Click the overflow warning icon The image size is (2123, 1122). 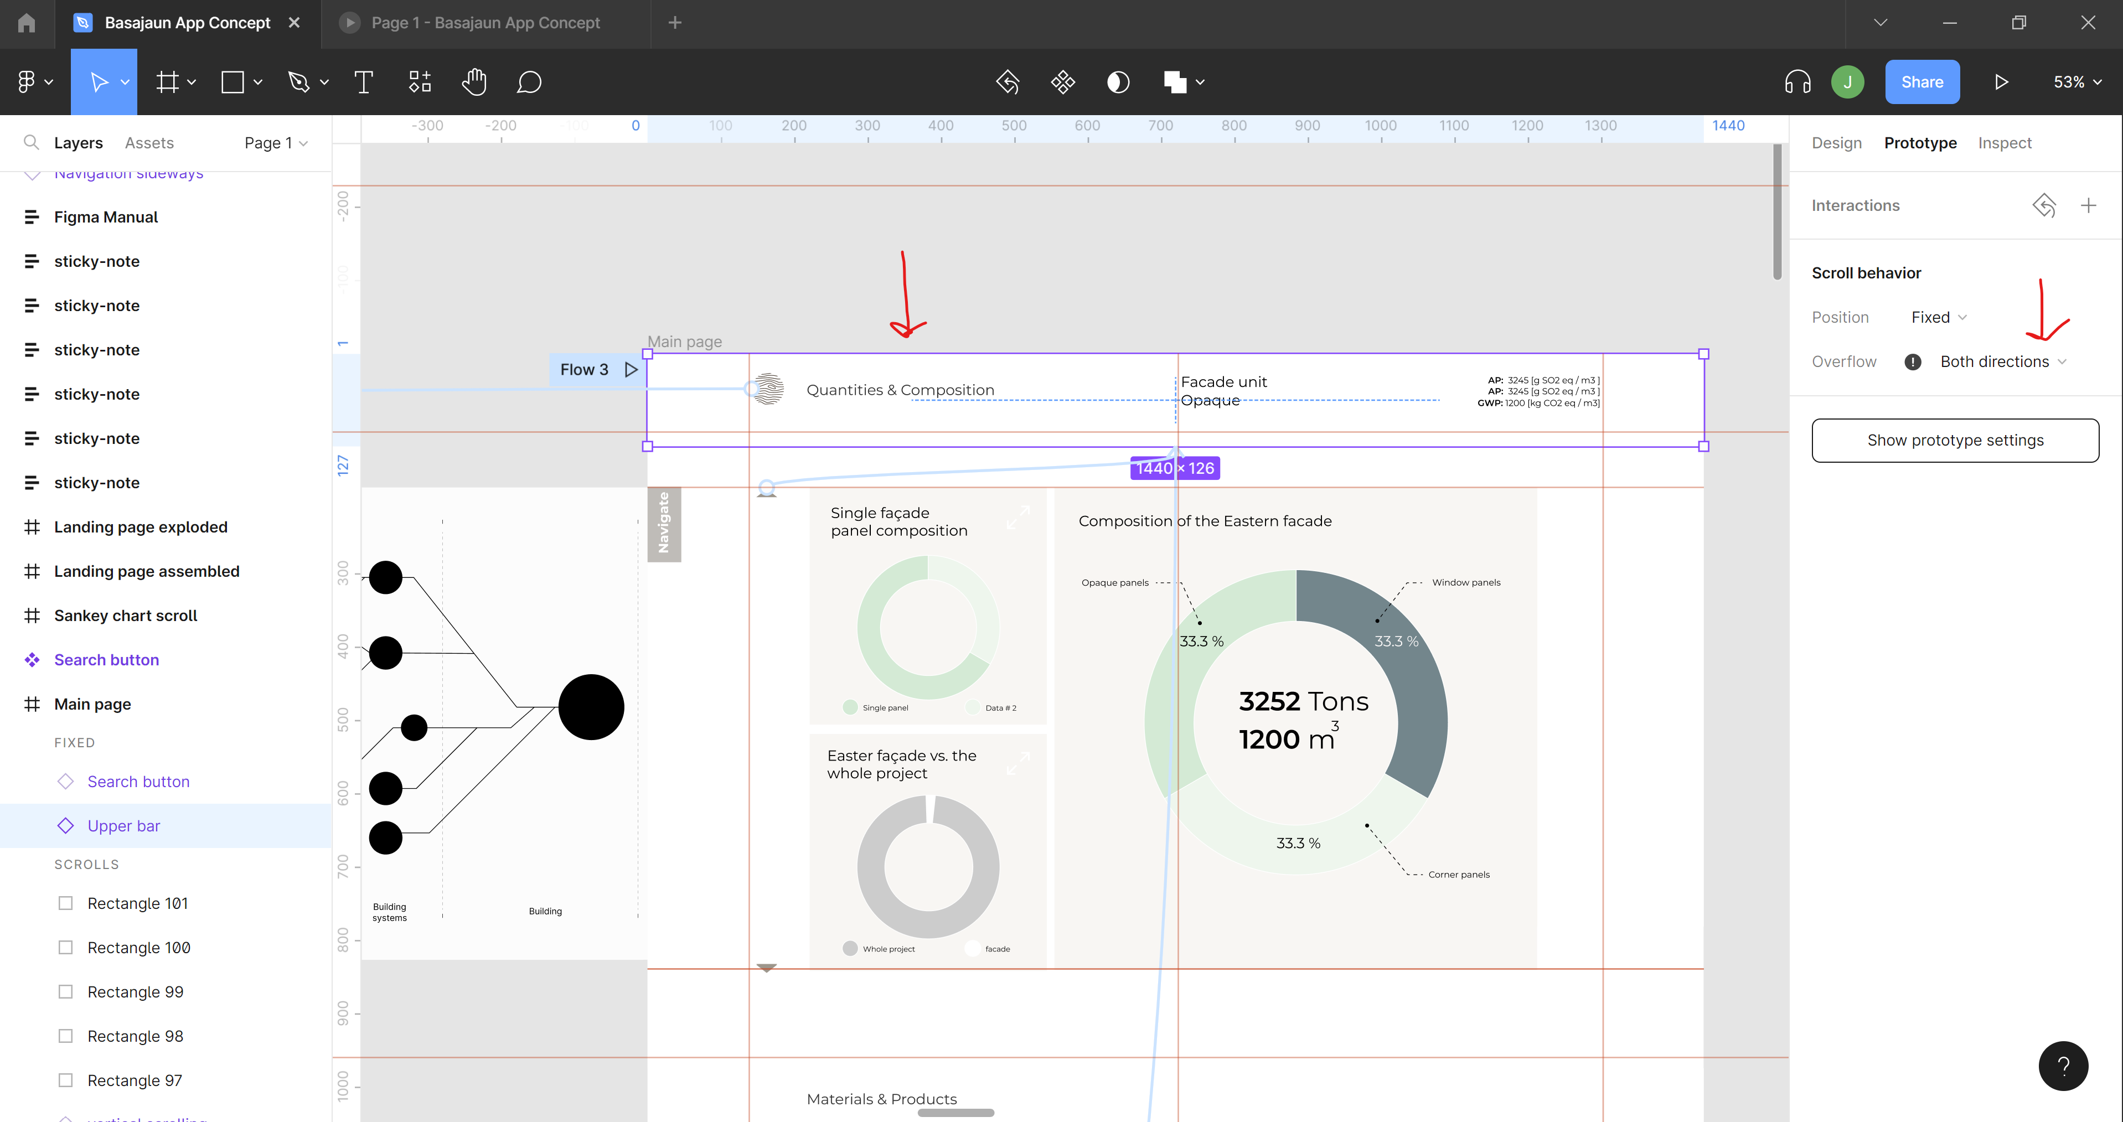point(1913,361)
